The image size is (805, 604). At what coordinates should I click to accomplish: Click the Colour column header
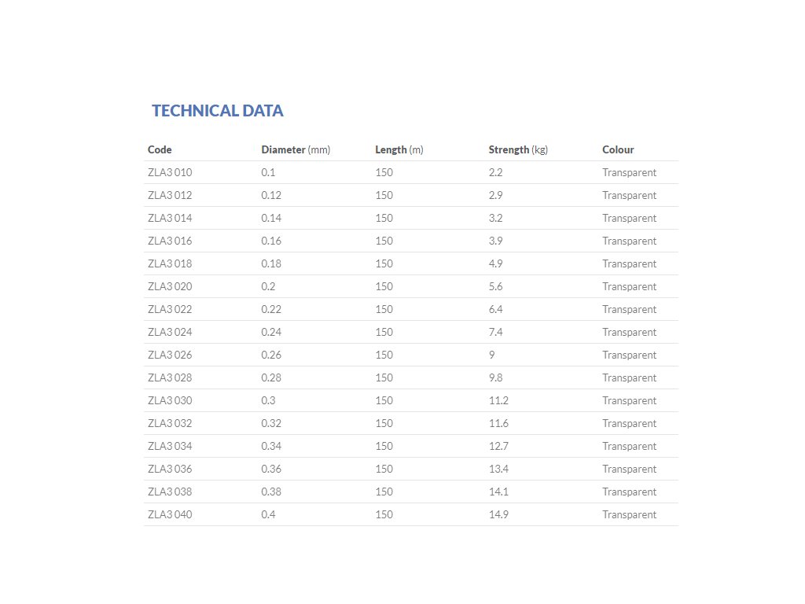coord(618,149)
